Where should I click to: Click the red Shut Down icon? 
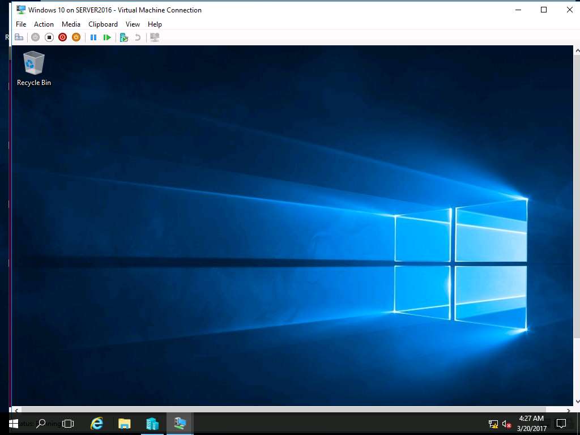pyautogui.click(x=62, y=37)
